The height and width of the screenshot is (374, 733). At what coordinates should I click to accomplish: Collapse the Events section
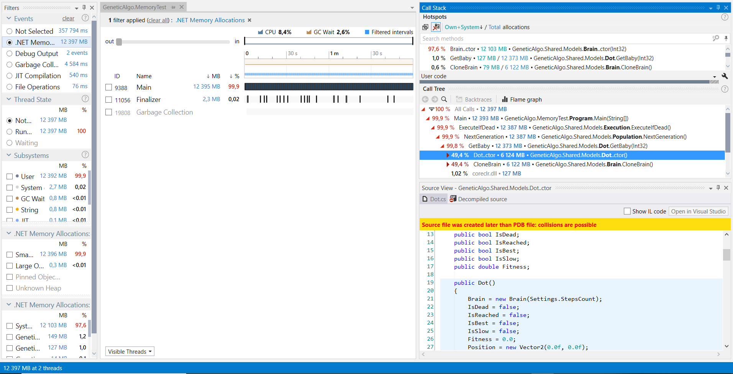(8, 18)
